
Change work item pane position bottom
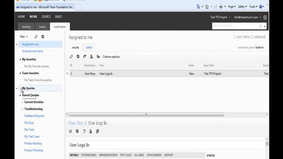click(x=260, y=48)
